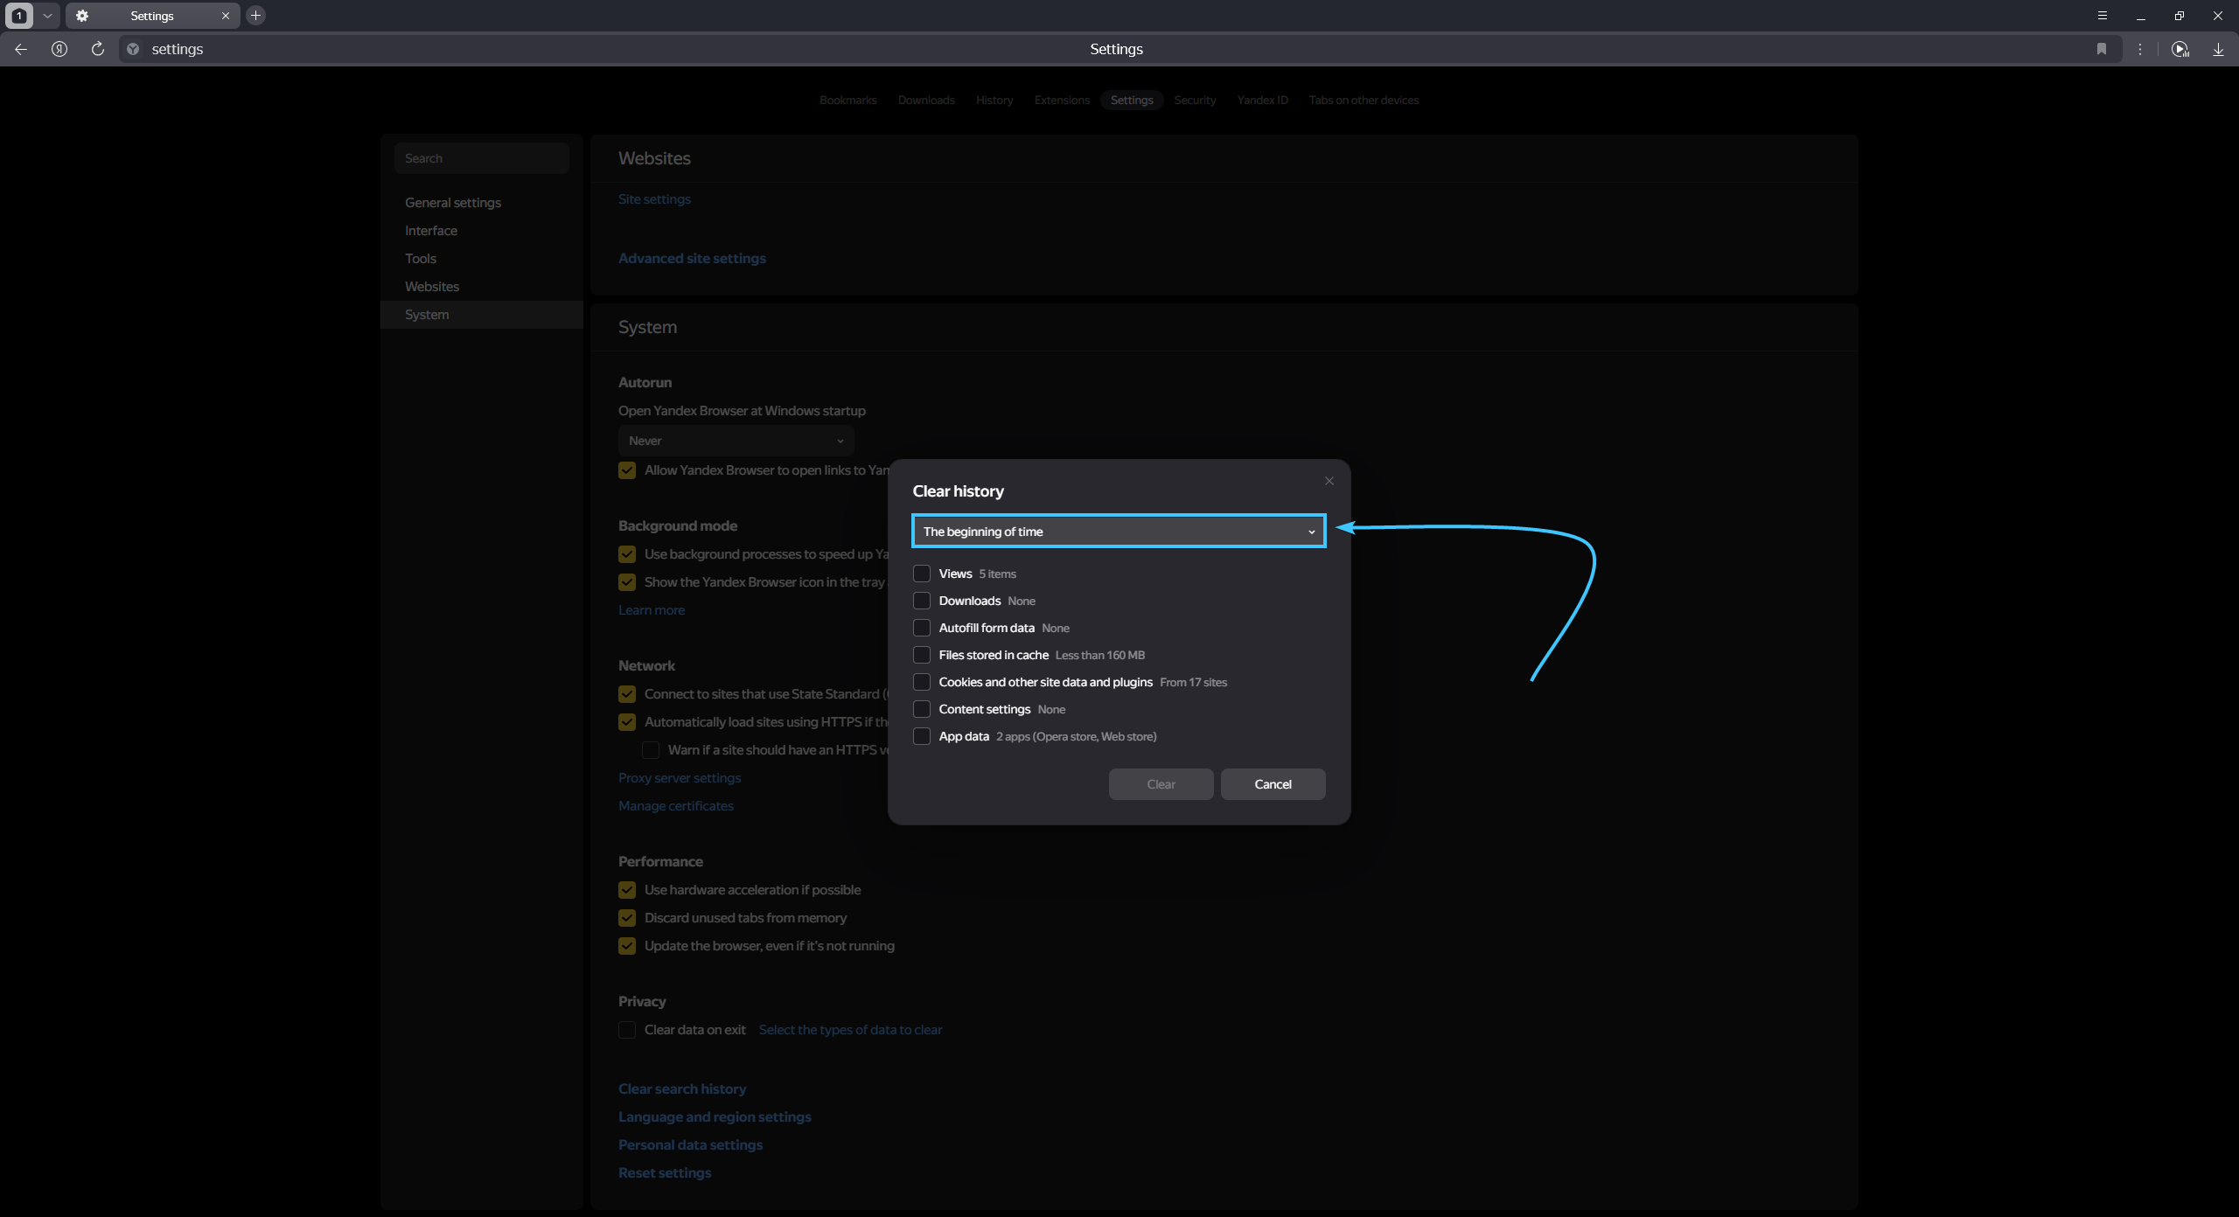Check the Autofill form data checkbox
The image size is (2239, 1217).
pos(922,628)
